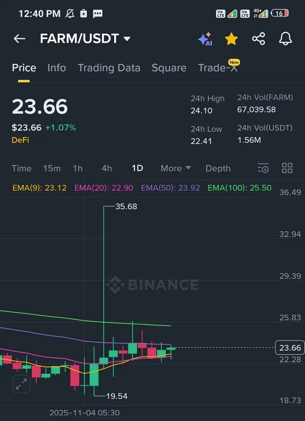Click the 2025-11-04 05:30 date label
The width and height of the screenshot is (305, 421).
tap(84, 413)
